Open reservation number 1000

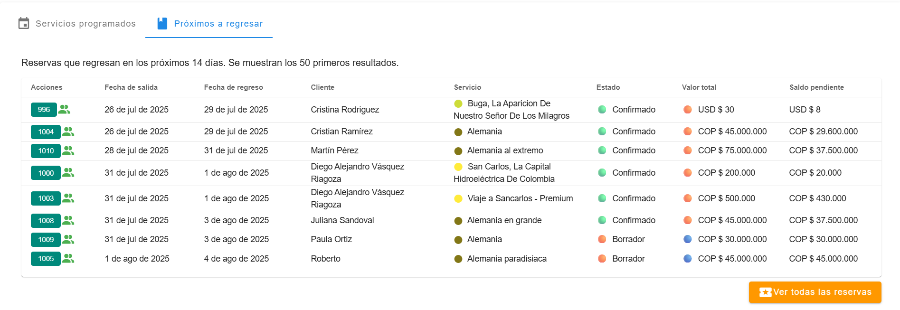46,173
